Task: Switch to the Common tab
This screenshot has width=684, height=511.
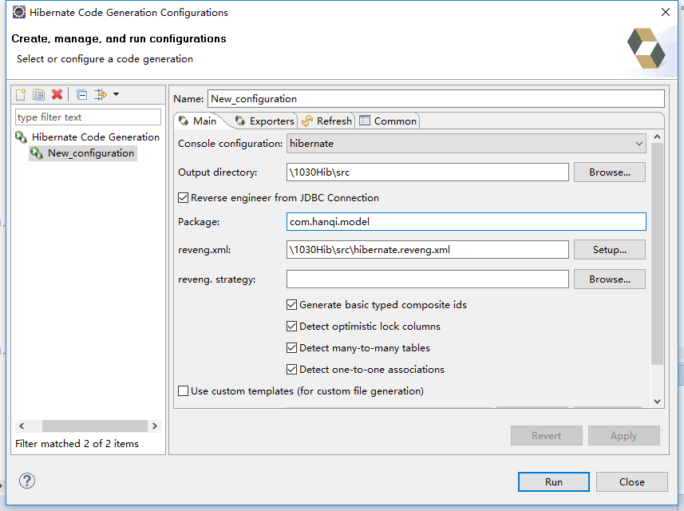Action: [388, 121]
